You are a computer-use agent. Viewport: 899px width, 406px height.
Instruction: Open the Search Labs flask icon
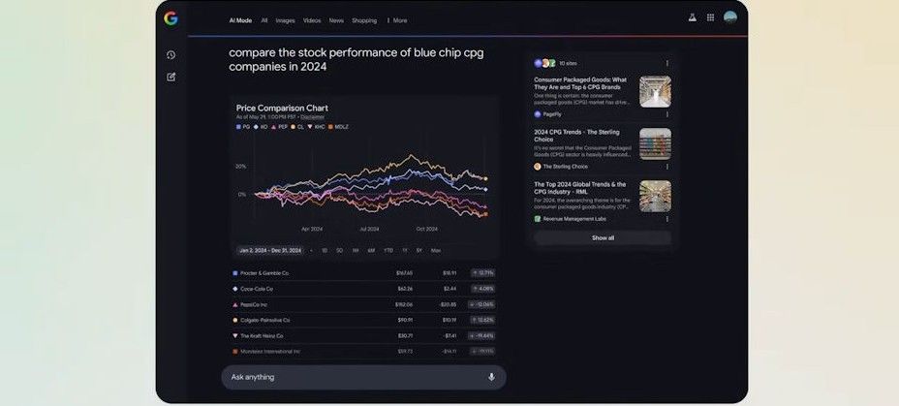pos(692,17)
